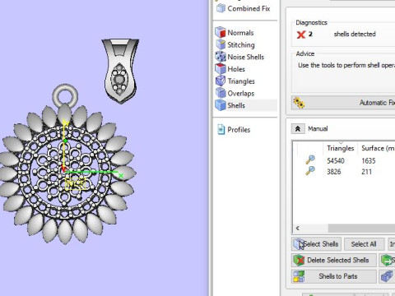Select the Overlaps fix icon
Image resolution: width=395 pixels, height=296 pixels.
click(221, 93)
